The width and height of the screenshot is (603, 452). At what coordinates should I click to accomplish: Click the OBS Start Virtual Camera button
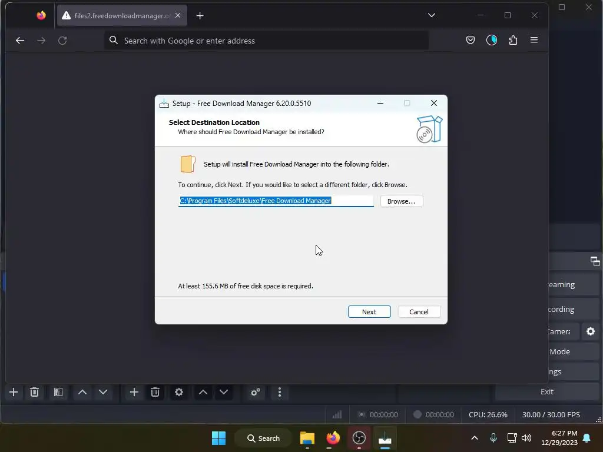click(x=564, y=331)
